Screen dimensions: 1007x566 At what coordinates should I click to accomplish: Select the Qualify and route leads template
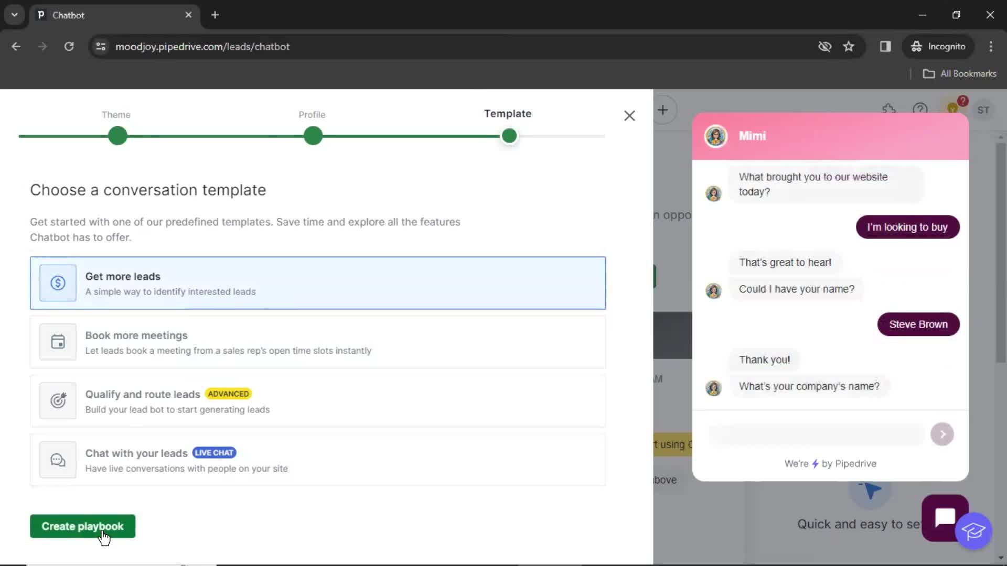[x=318, y=401]
